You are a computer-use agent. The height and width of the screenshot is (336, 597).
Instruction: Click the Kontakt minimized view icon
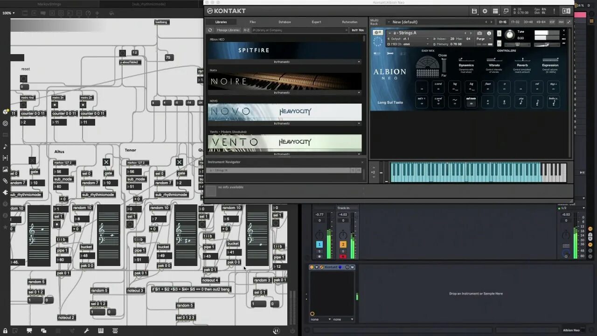(506, 11)
